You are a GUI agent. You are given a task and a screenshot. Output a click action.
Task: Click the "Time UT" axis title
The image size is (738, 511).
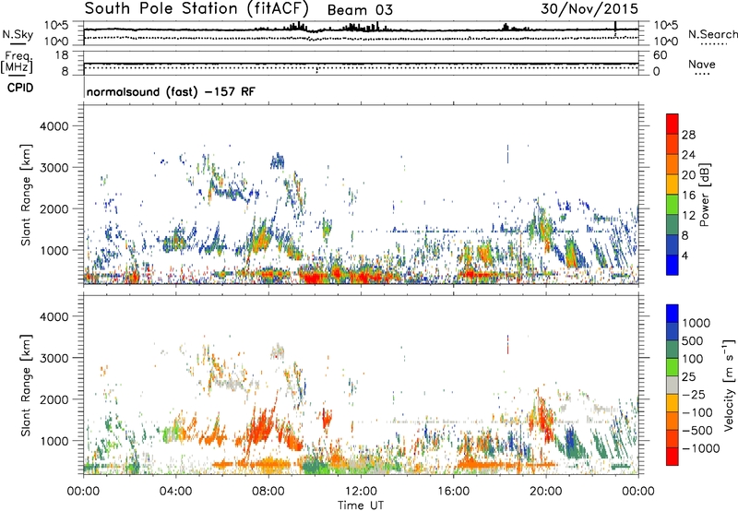click(361, 505)
